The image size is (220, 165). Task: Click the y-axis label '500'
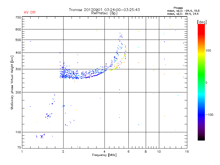[x=18, y=40]
